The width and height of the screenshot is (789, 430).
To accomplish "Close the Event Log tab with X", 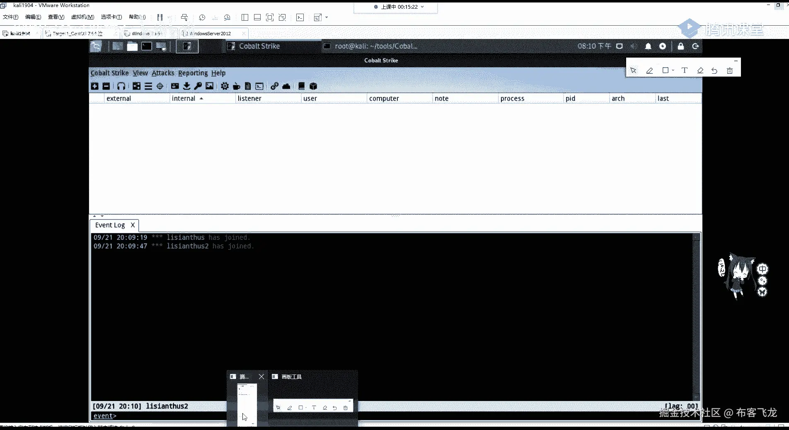I will [x=133, y=225].
